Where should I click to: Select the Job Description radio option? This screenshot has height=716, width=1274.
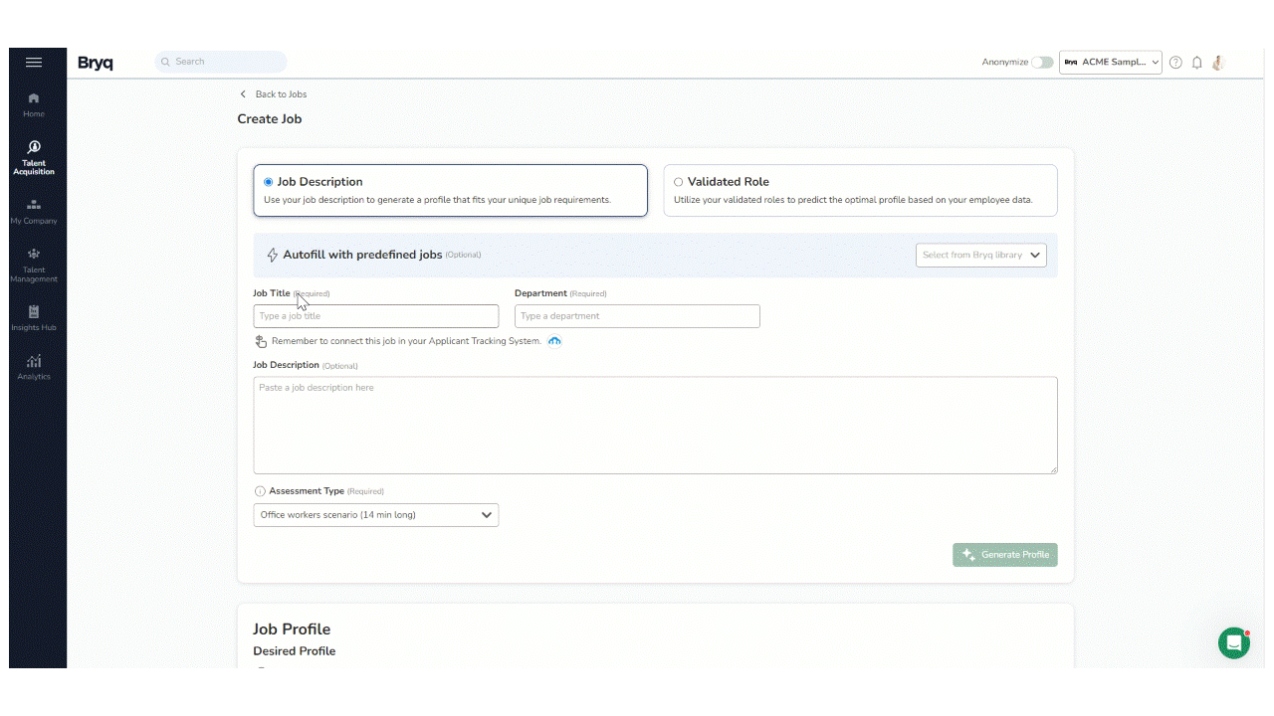269,182
